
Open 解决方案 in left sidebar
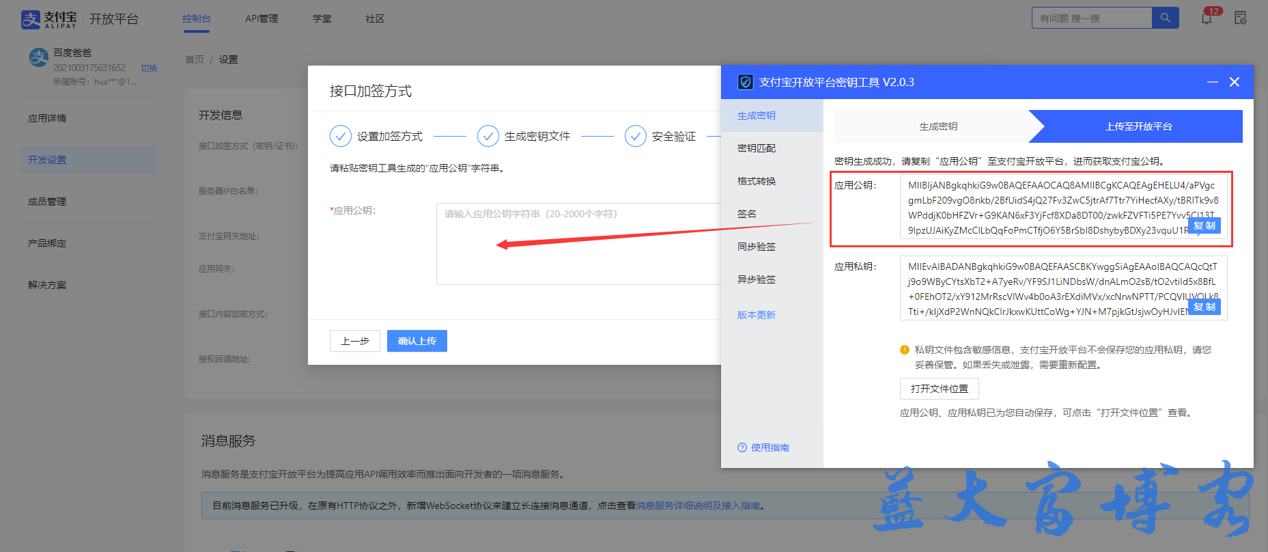(x=47, y=285)
